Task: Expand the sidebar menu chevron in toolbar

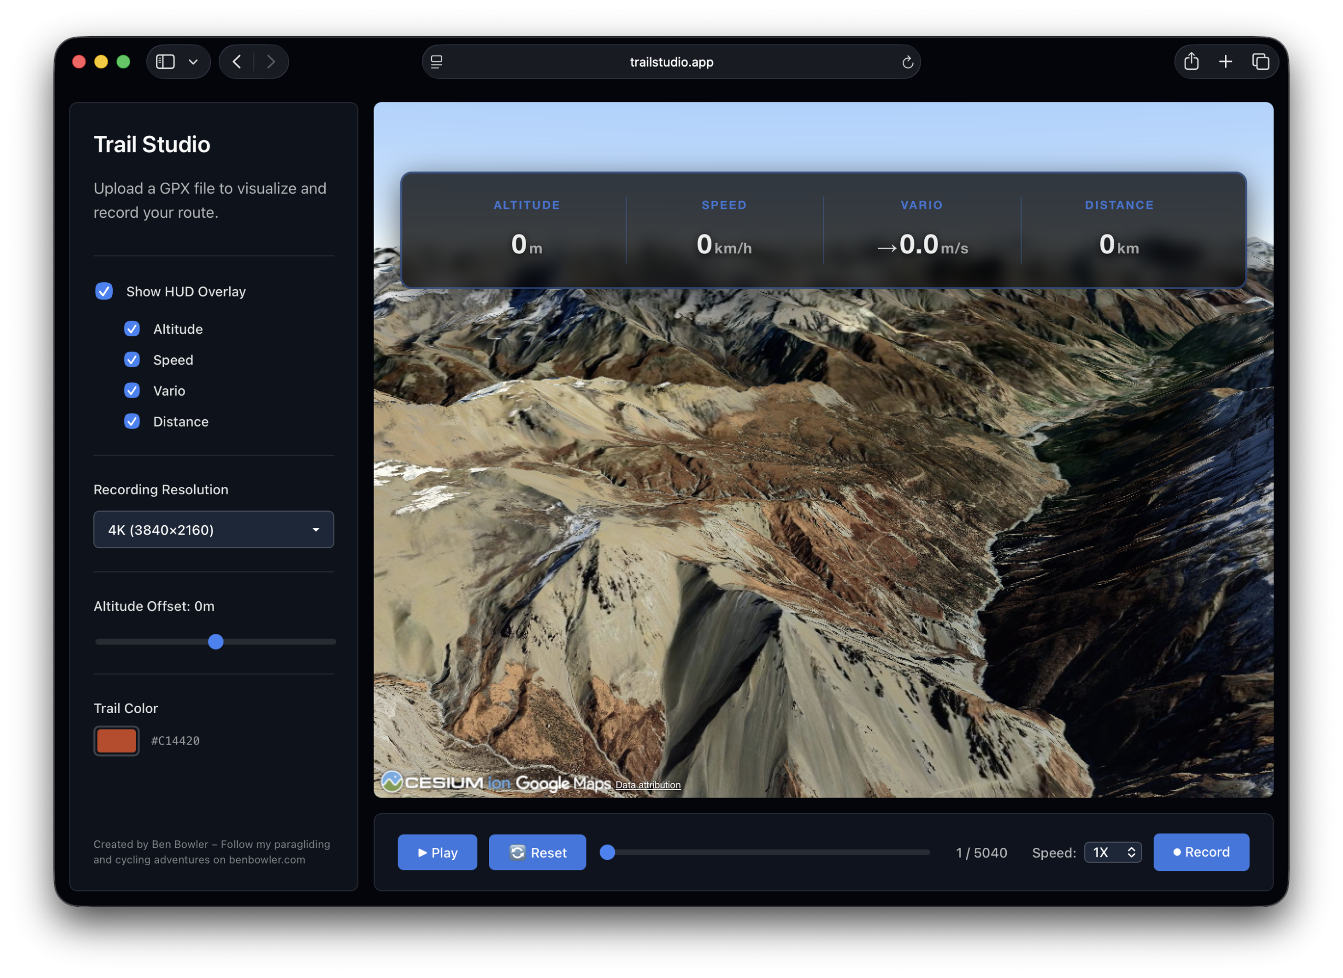Action: pyautogui.click(x=193, y=61)
